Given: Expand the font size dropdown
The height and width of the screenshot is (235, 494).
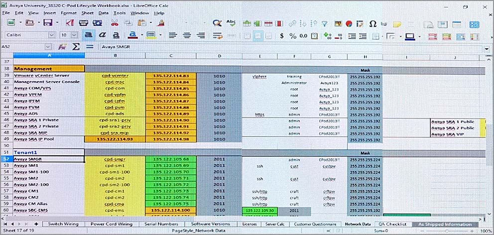Looking at the screenshot, I should [74, 35].
